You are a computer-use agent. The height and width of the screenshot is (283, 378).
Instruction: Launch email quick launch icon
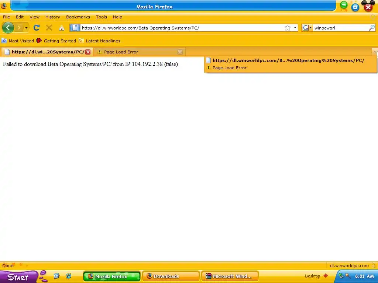(56, 276)
